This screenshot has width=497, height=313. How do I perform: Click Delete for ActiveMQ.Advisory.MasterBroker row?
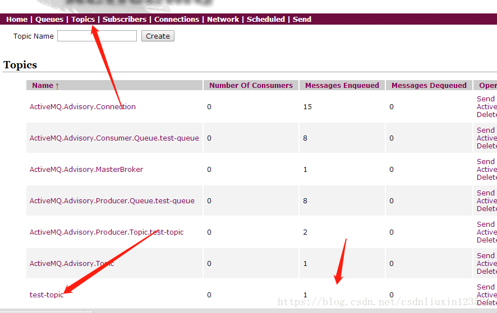tap(487, 177)
